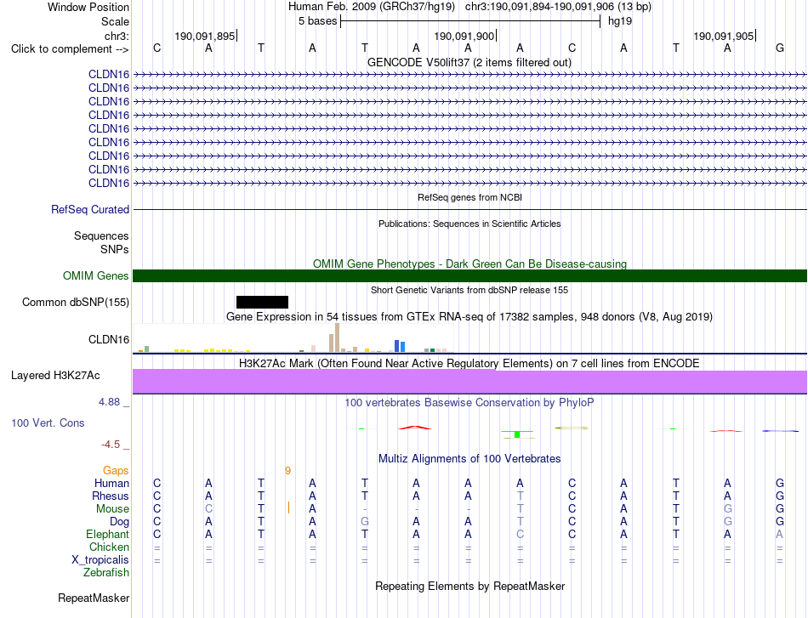This screenshot has height=618, width=808.
Task: Click the orange Gaps number 9
Action: [287, 470]
